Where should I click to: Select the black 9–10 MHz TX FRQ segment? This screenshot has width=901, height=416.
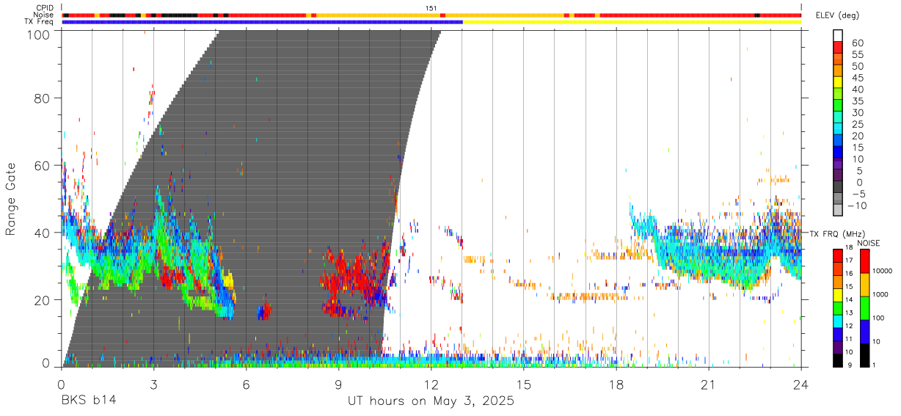pos(838,360)
